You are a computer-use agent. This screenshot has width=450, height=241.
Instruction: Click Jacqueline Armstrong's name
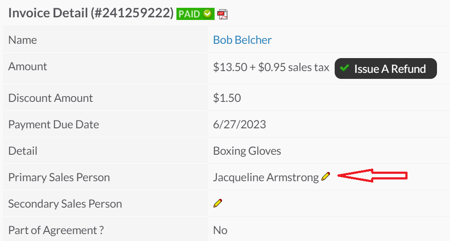click(x=266, y=177)
